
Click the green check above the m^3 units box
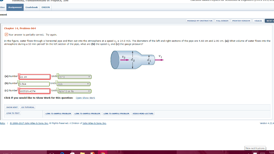[x=58, y=74]
